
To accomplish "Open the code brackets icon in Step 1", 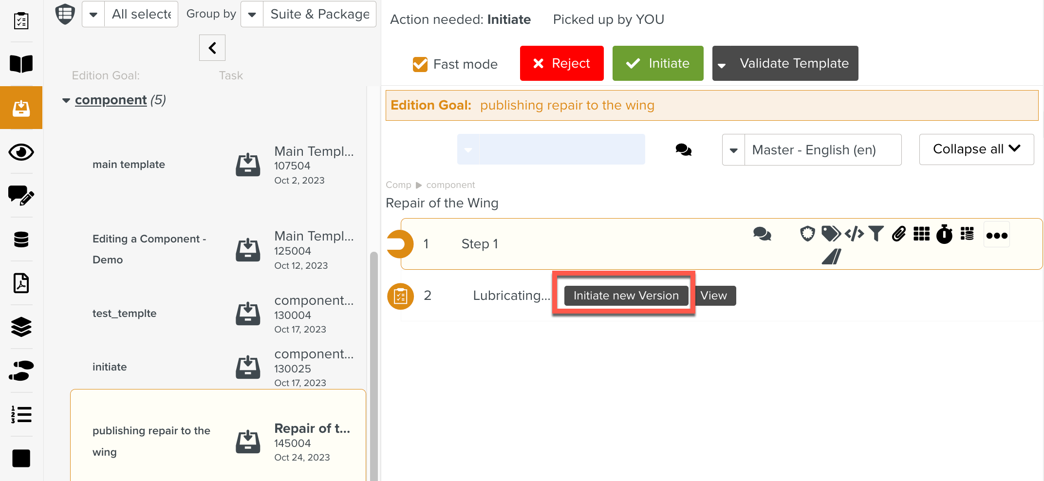I will 854,234.
